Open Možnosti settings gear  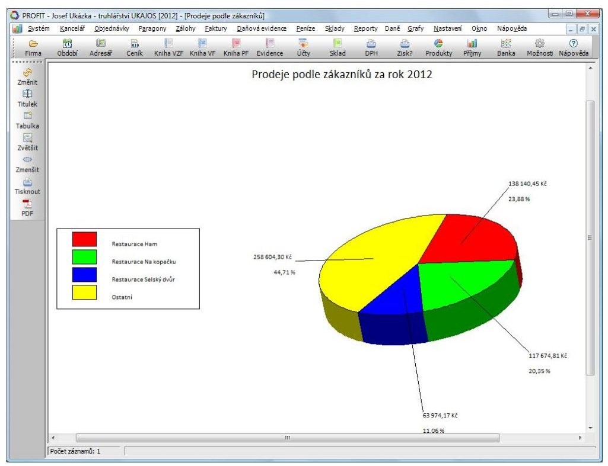click(x=540, y=47)
